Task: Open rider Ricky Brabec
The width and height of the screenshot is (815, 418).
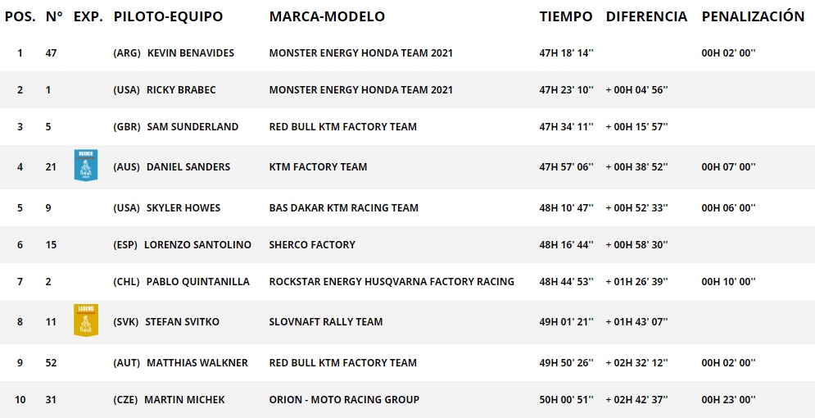Action: click(x=181, y=90)
